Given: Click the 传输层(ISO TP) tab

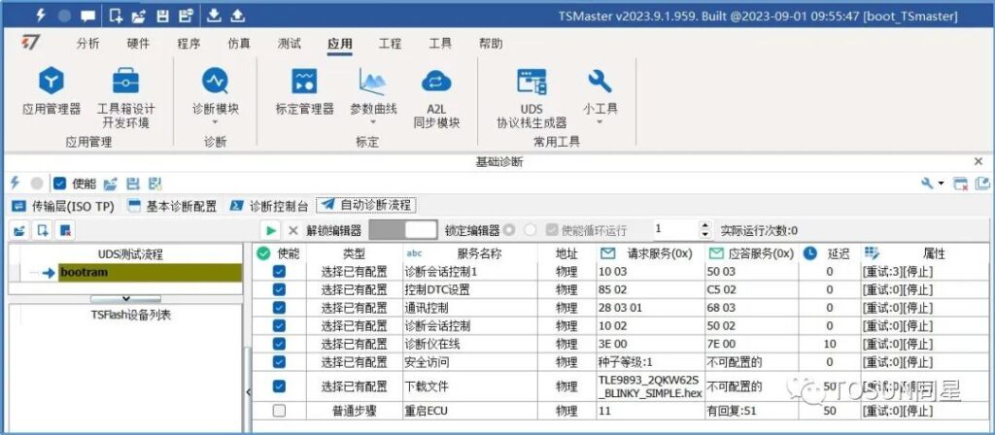Looking at the screenshot, I should pyautogui.click(x=64, y=205).
